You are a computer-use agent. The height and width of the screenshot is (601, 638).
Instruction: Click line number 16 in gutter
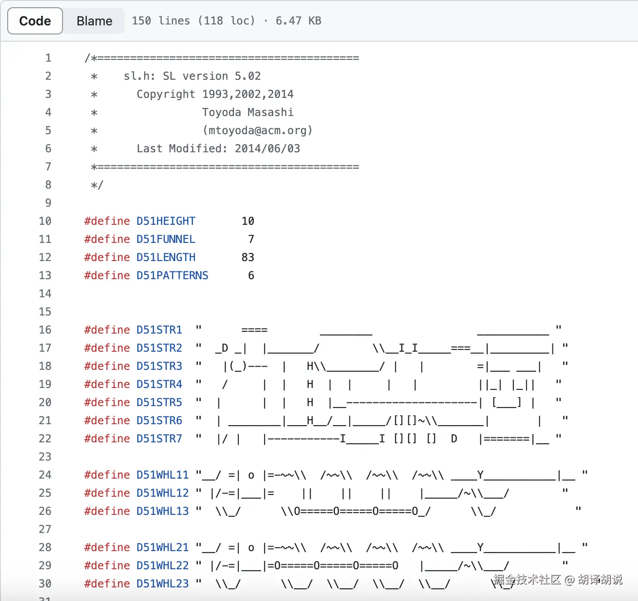tap(45, 330)
